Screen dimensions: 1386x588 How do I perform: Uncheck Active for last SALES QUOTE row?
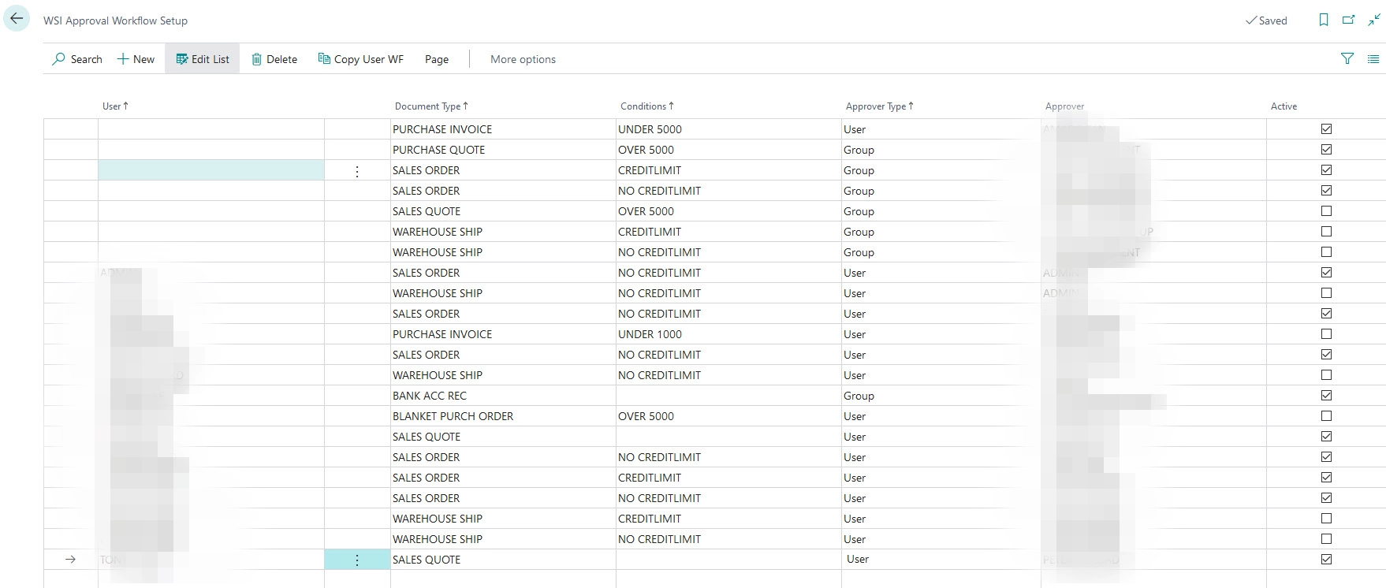[1326, 560]
